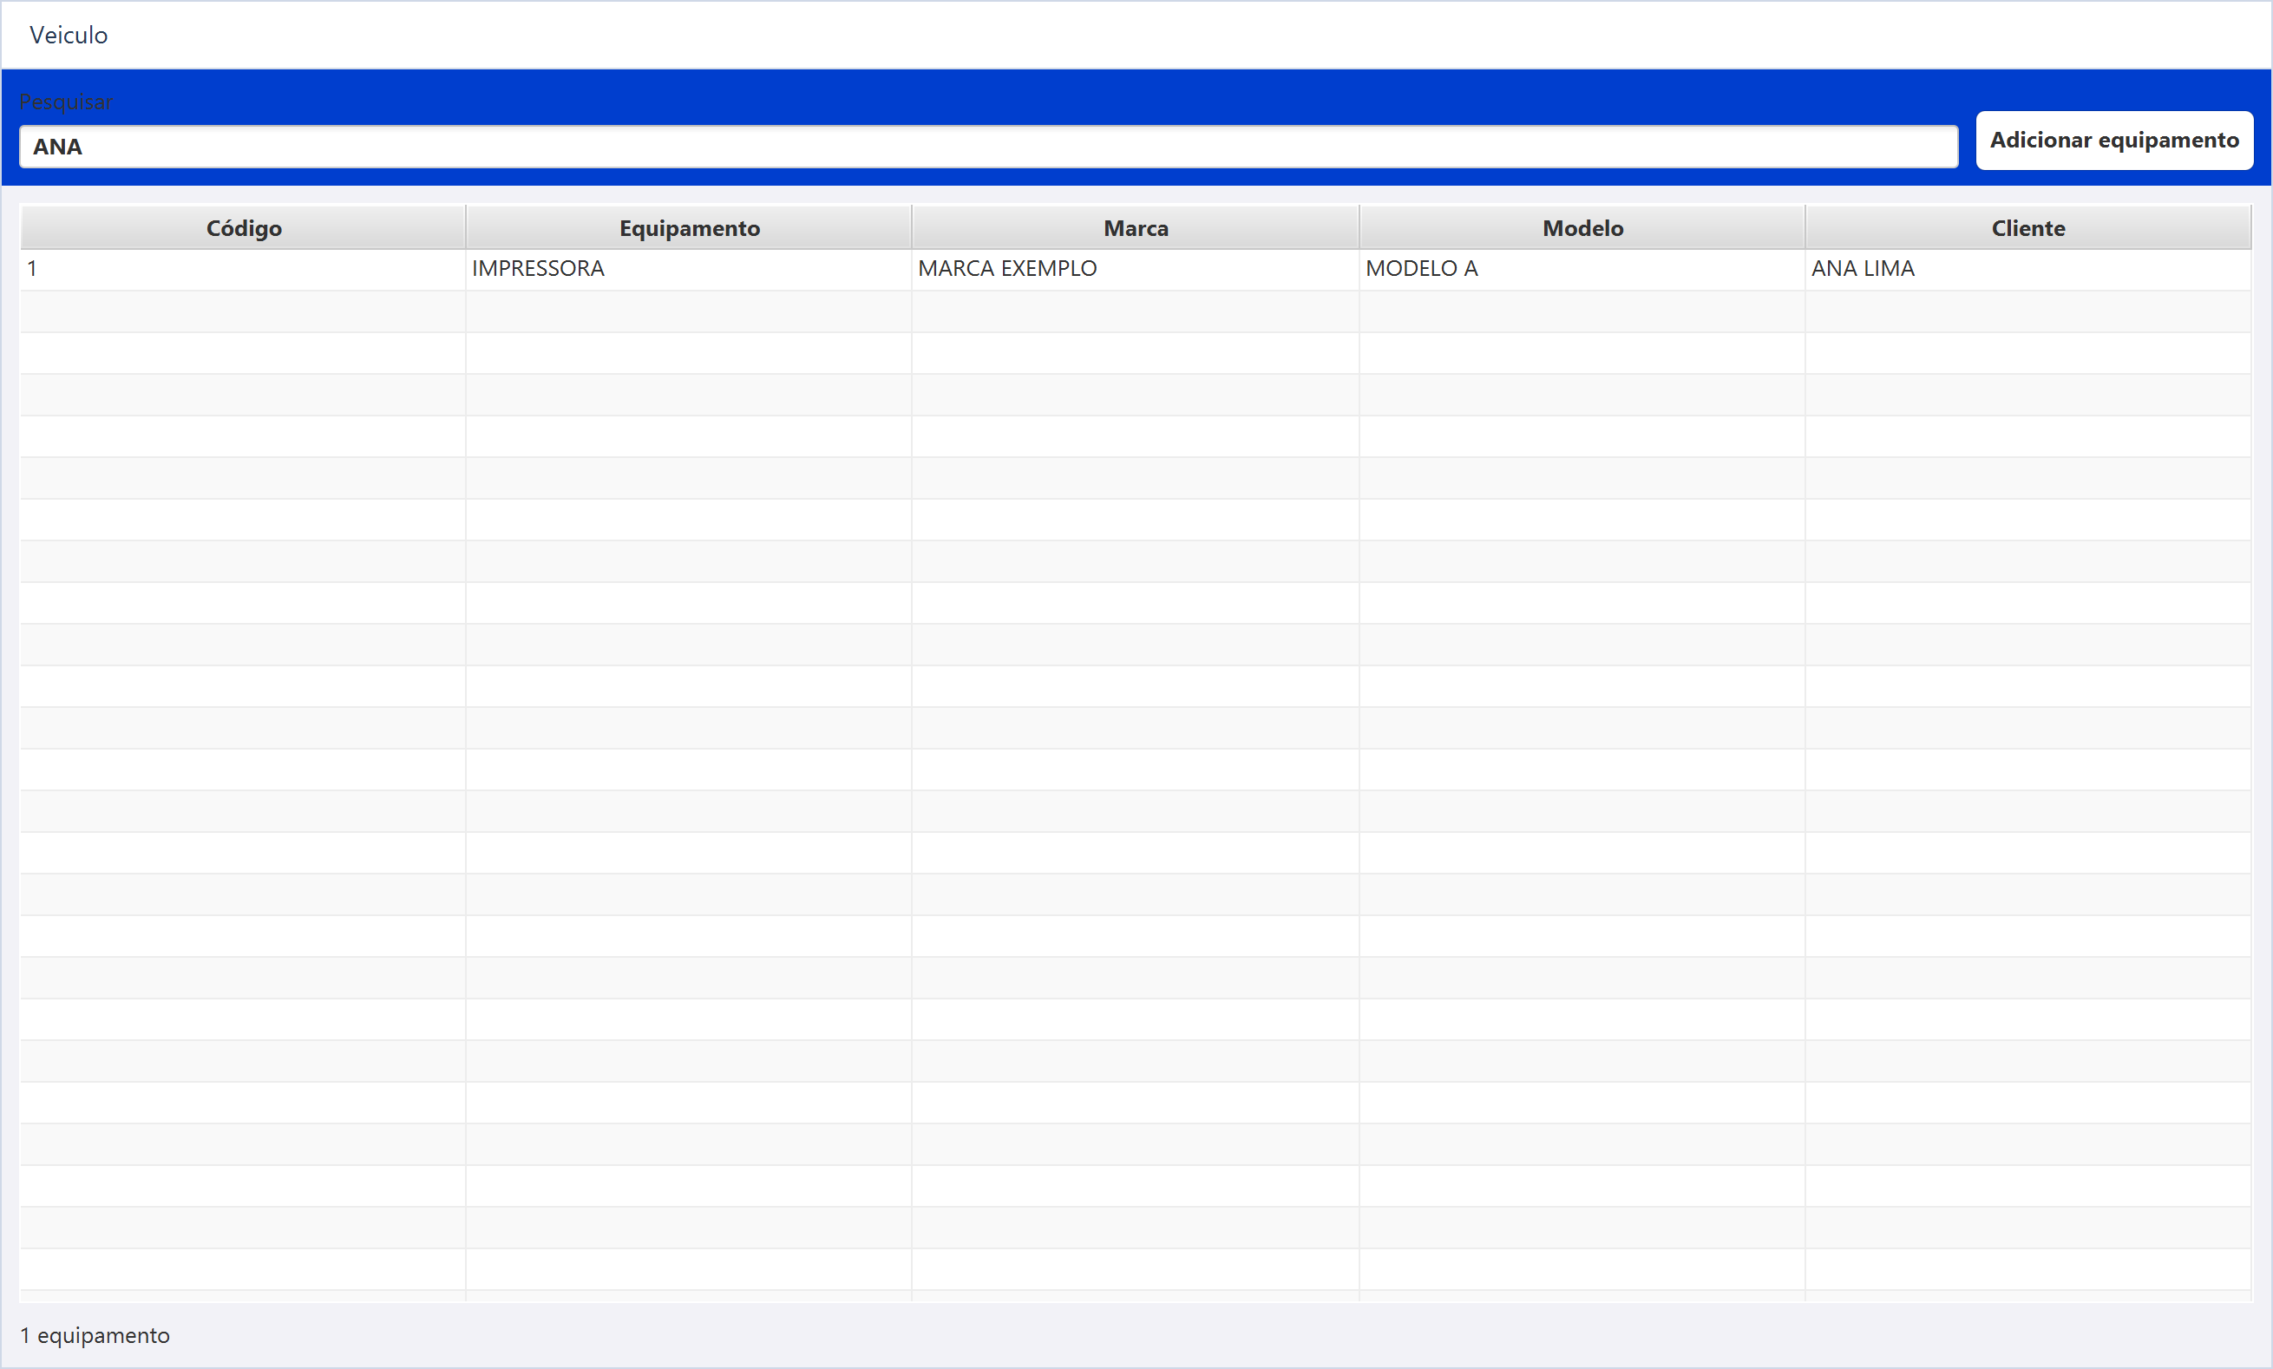Screen dimensions: 2273x1369
Task: Click the '1 equipamento' status text
Action: 95,1335
